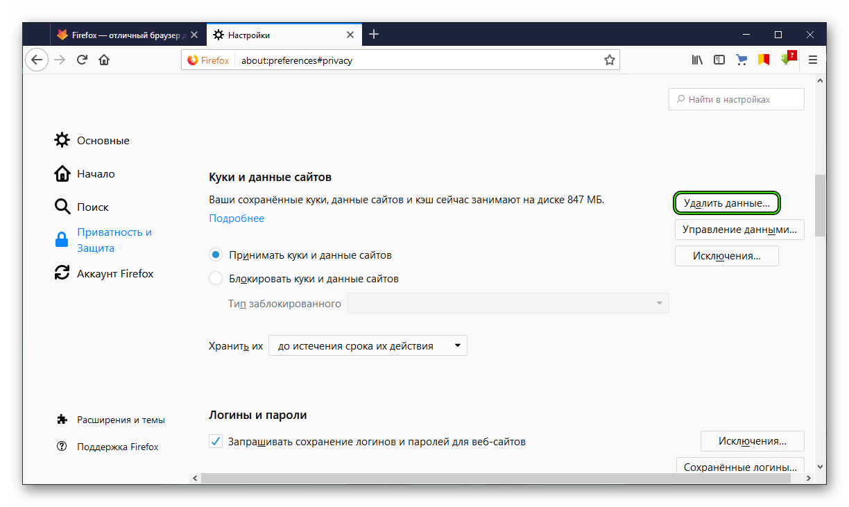
Task: Open the home page icon
Action: (104, 60)
